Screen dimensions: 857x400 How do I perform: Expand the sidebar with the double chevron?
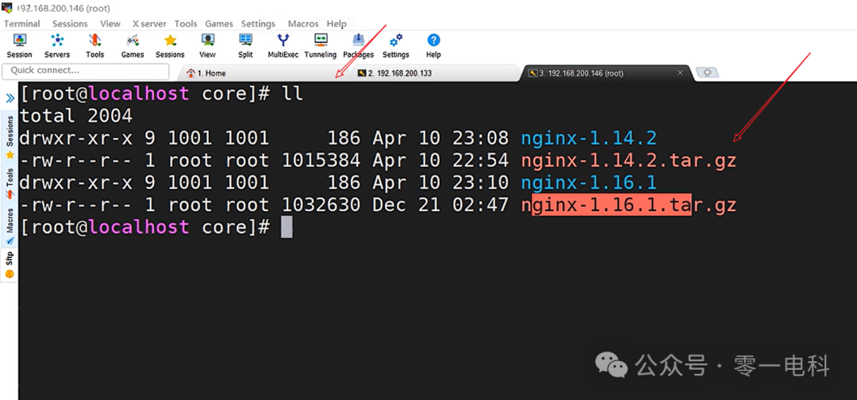coord(10,98)
